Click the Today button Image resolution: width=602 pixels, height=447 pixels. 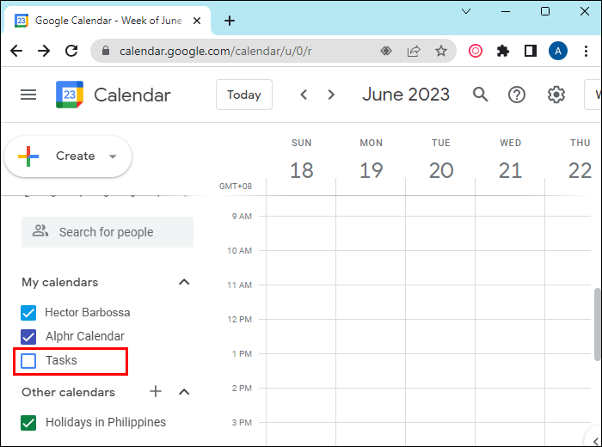(244, 95)
